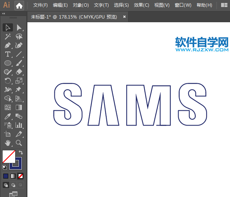Activate the Artboard tool
The image size is (230, 197).
[8, 134]
